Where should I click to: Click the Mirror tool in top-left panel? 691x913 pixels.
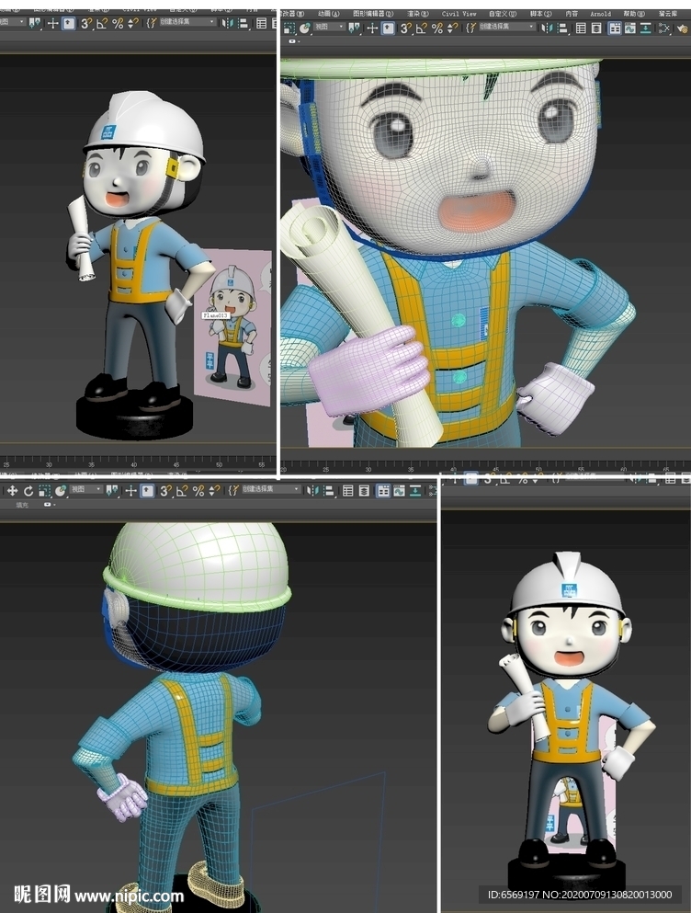(227, 23)
